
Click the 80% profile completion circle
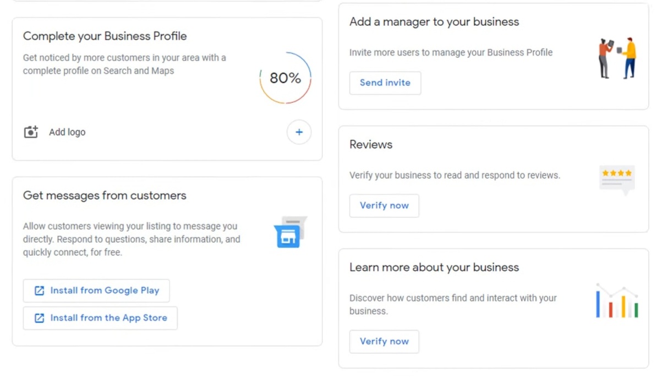tap(285, 78)
